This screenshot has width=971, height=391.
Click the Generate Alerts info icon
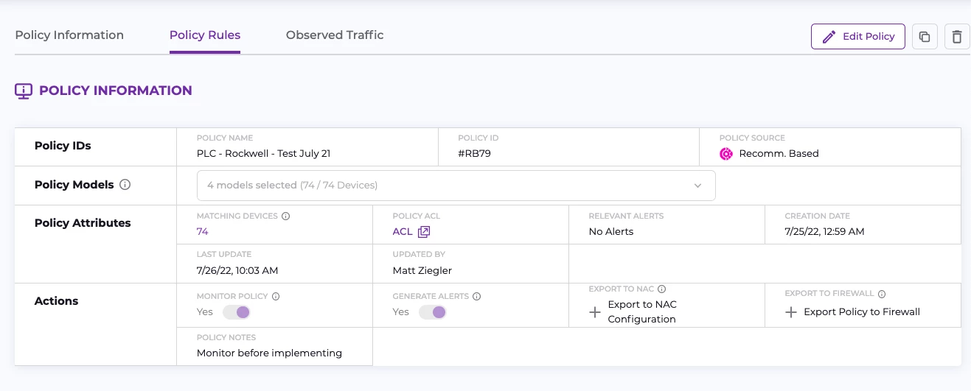tap(476, 297)
